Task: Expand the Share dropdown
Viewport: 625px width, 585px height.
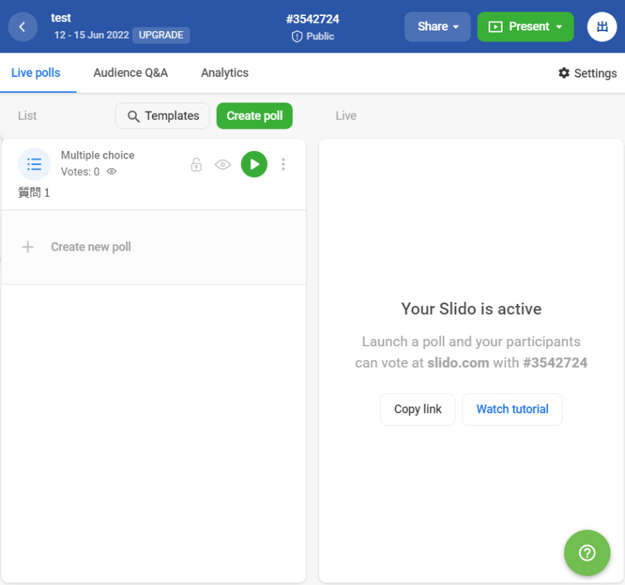Action: (437, 27)
